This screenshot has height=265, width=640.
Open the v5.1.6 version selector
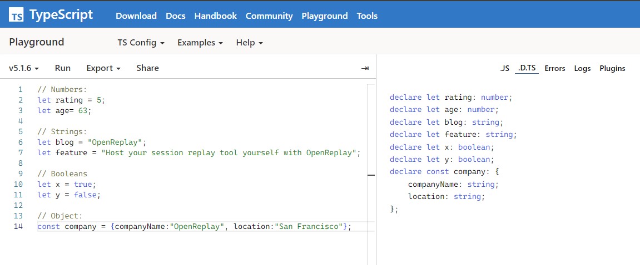tap(24, 68)
